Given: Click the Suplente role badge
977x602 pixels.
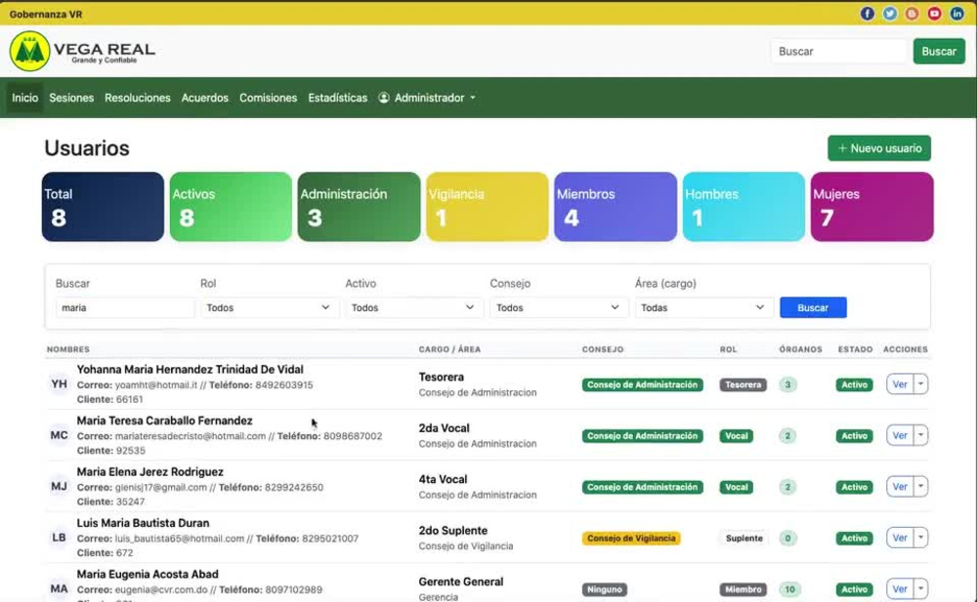Looking at the screenshot, I should point(743,538).
